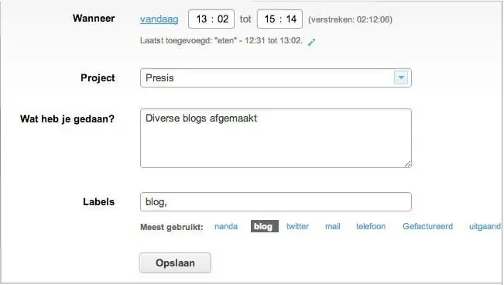The height and width of the screenshot is (285, 504).
Task: Add the nanda label
Action: coord(226,226)
